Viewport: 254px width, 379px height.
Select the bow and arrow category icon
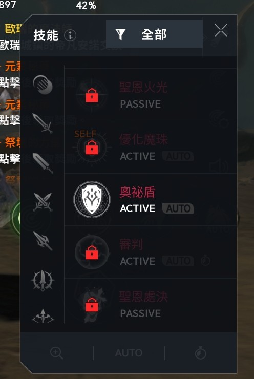pyautogui.click(x=43, y=316)
